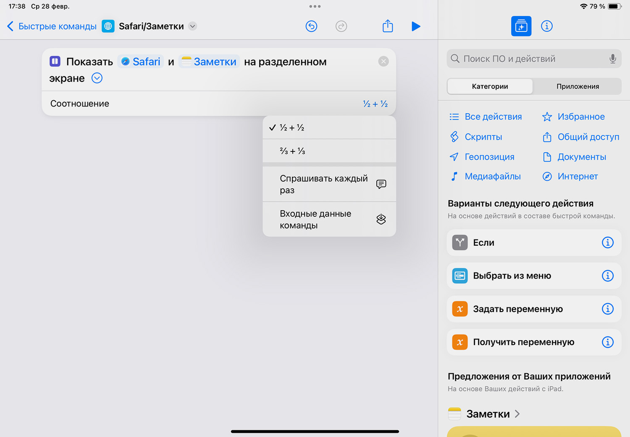Choose the ½ + ½ ratio option
Screen dimensions: 630x437
tap(329, 127)
